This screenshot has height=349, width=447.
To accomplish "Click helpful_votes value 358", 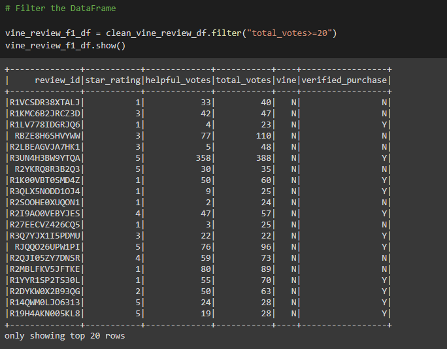I will click(x=203, y=158).
